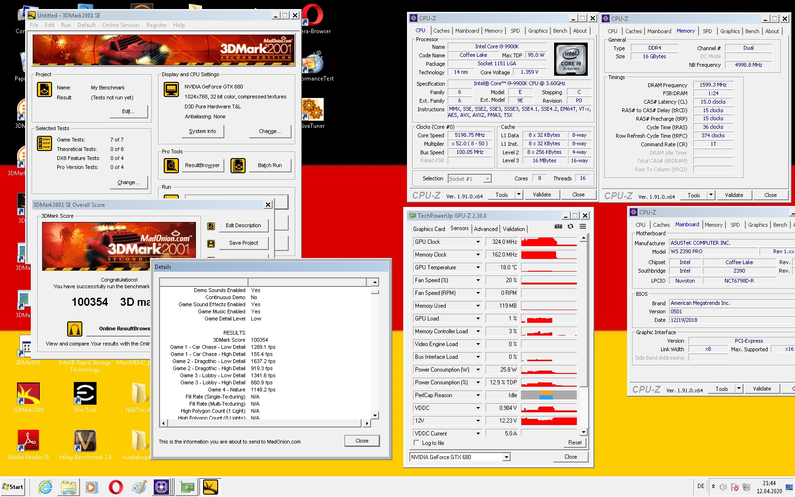Click the icon beside Edit Description

[x=211, y=226]
